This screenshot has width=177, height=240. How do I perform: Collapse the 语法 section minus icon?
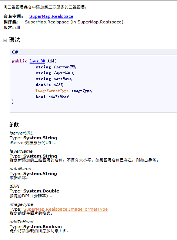5,40
